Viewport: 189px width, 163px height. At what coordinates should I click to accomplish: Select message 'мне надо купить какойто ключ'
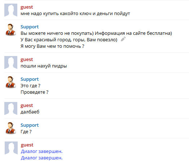(x=75, y=14)
